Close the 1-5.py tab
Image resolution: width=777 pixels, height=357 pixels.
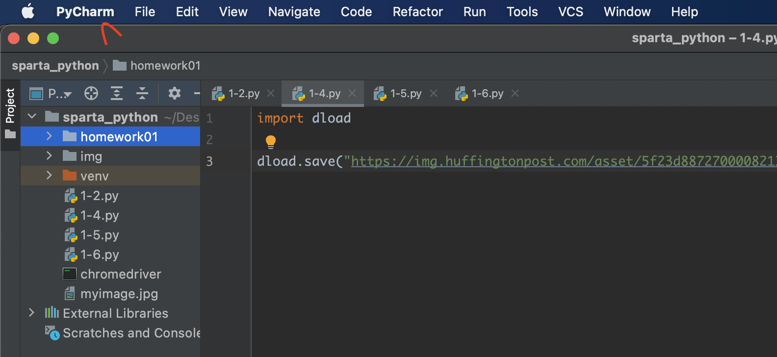click(x=434, y=93)
